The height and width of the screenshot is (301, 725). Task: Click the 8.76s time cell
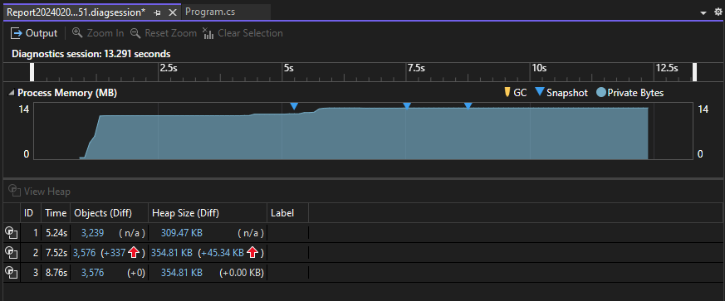(x=56, y=273)
